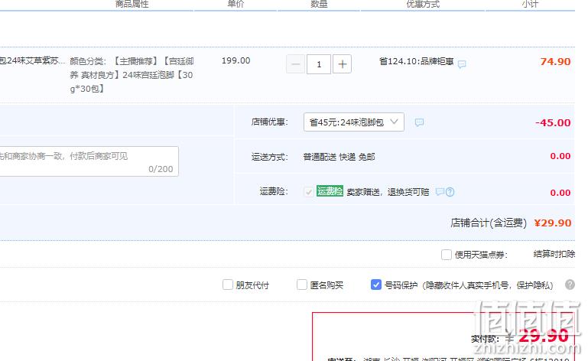Image resolution: width=588 pixels, height=361 pixels.
Task: Decrease quantity with the minus button
Action: pos(295,64)
